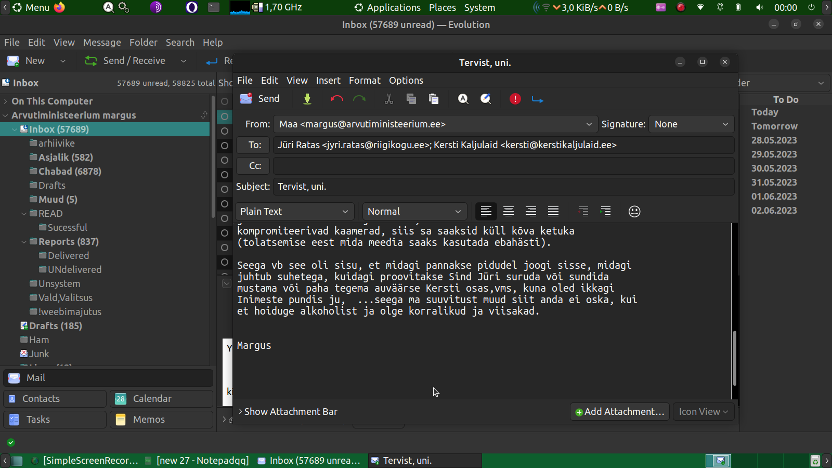Image resolution: width=832 pixels, height=468 pixels.
Task: Open Evolution Folder menu
Action: (143, 43)
